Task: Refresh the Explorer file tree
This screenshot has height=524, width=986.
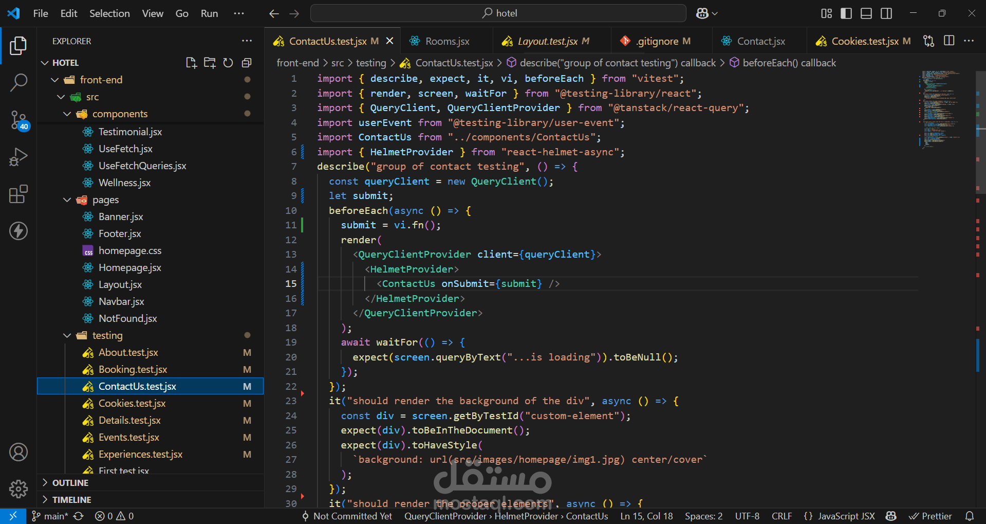Action: coord(228,63)
